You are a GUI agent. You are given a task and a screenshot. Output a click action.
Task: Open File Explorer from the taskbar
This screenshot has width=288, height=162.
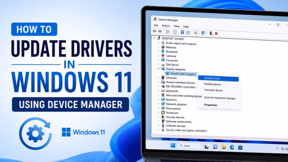click(x=224, y=147)
